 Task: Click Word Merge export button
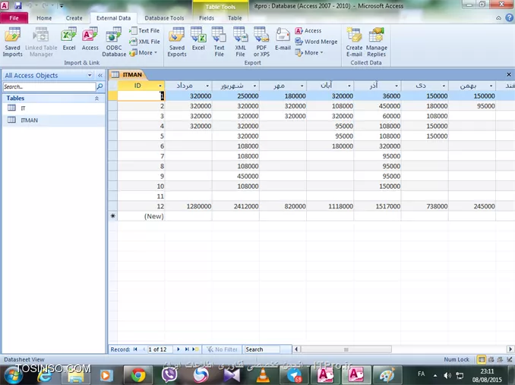click(316, 42)
